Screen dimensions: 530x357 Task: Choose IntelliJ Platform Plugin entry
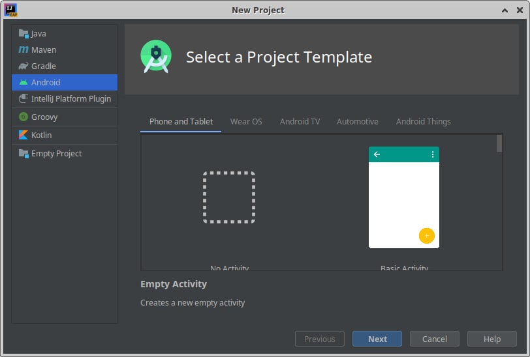[65, 98]
